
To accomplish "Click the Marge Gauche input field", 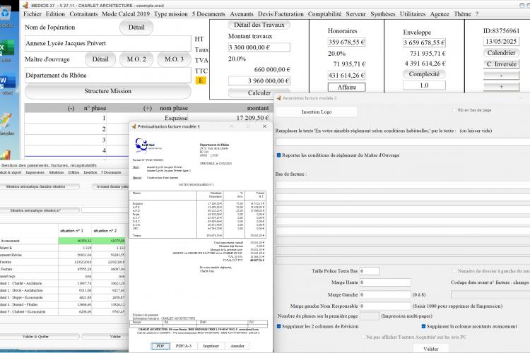I will pos(385,294).
